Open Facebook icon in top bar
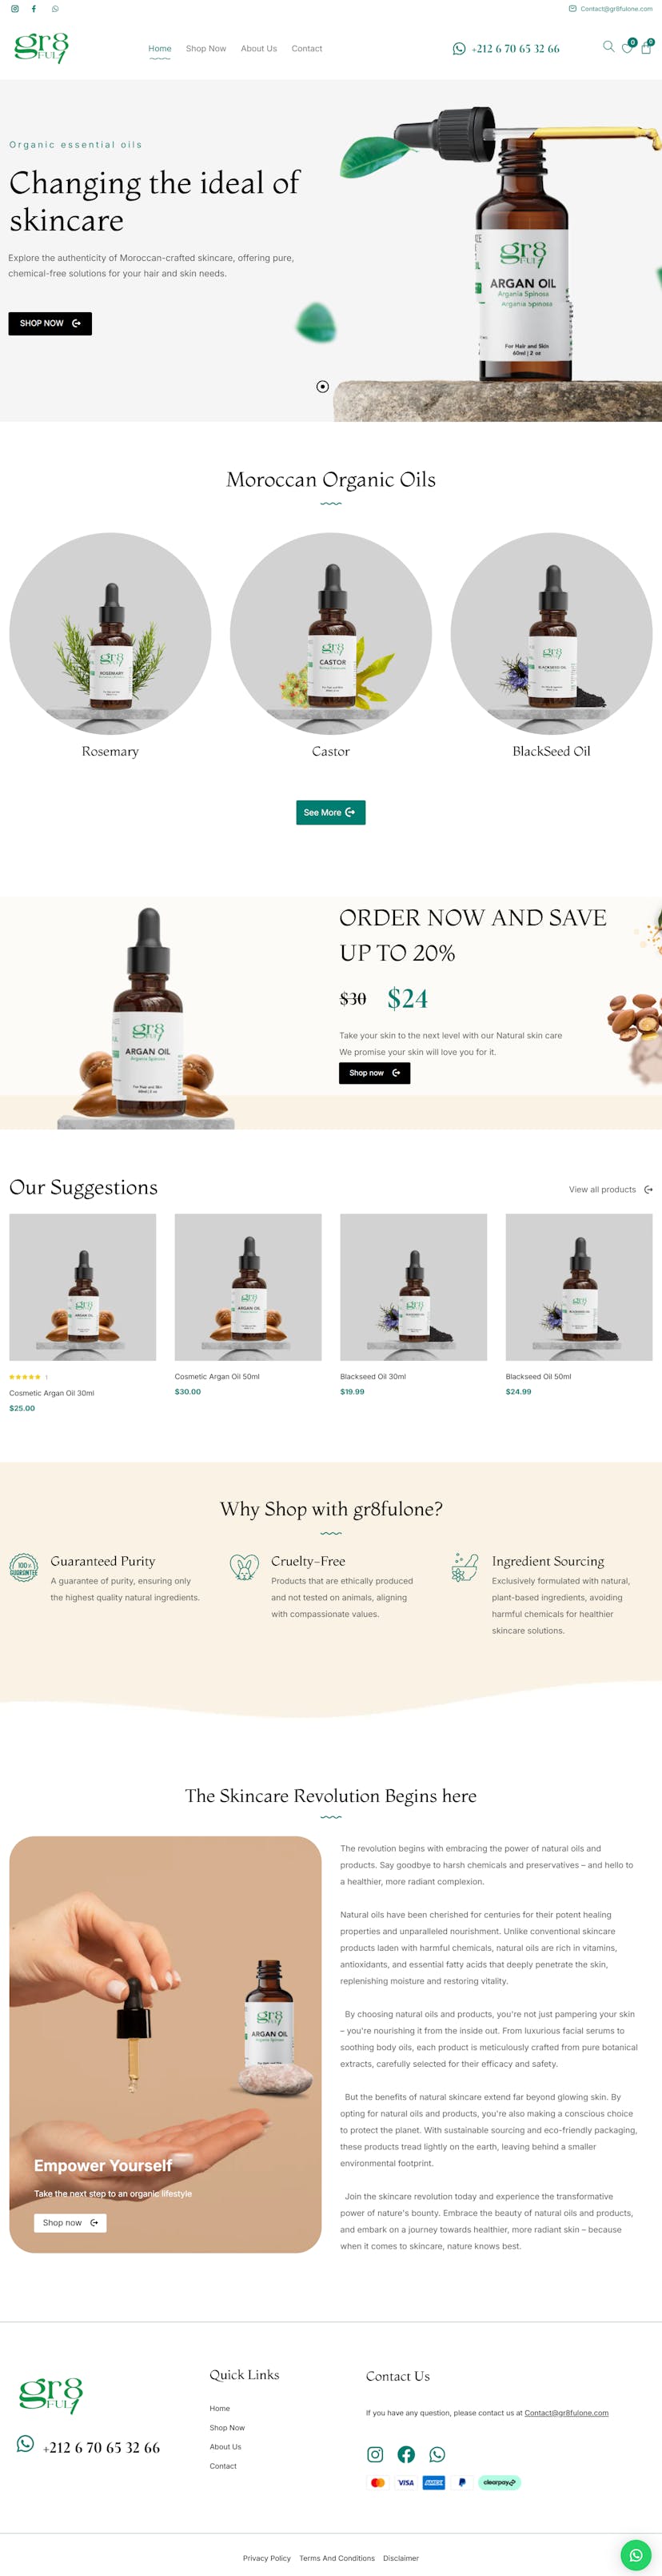The image size is (662, 2576). tap(34, 9)
